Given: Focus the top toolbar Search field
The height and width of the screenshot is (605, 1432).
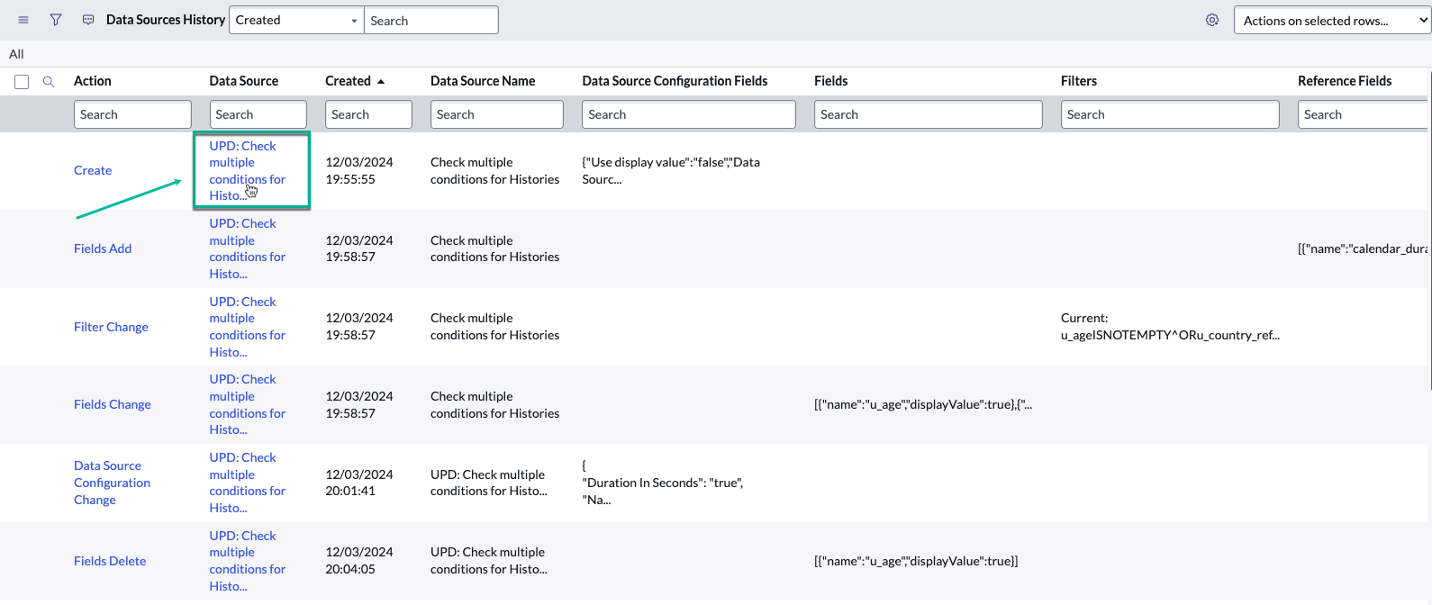Looking at the screenshot, I should pos(431,21).
